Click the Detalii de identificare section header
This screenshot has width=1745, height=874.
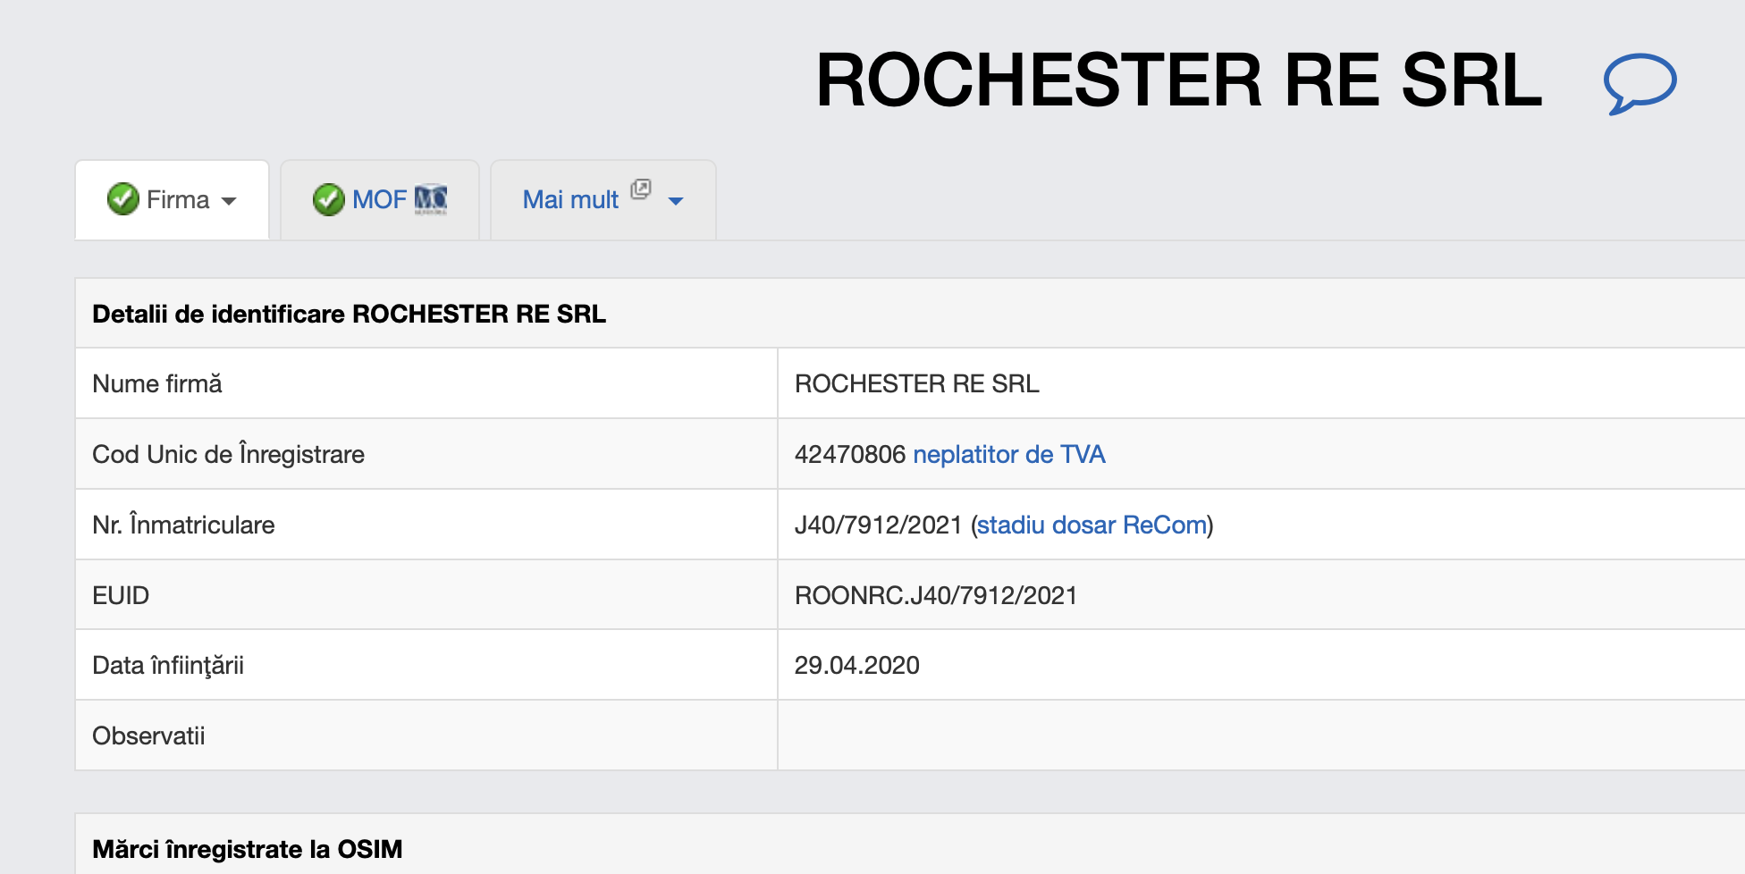pos(349,314)
